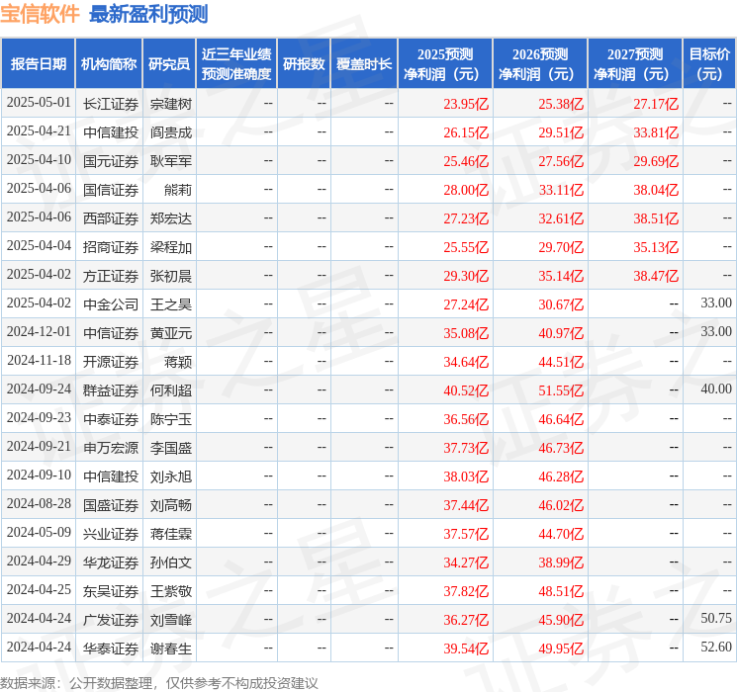Viewport: 737px width, 692px height.
Task: Click the 近三年业绩预测准确度 column header
Action: tap(236, 64)
